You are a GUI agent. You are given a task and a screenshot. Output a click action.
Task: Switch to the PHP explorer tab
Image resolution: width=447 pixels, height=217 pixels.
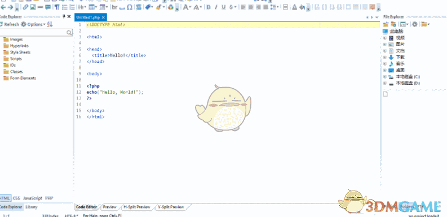pyautogui.click(x=49, y=198)
